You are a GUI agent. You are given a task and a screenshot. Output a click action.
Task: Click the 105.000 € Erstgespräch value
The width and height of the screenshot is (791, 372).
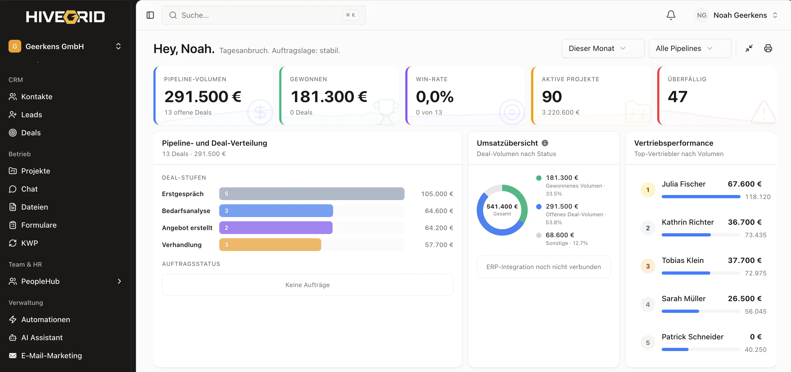(x=437, y=194)
